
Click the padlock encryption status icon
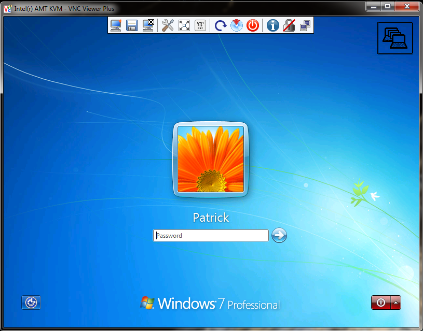coord(289,25)
